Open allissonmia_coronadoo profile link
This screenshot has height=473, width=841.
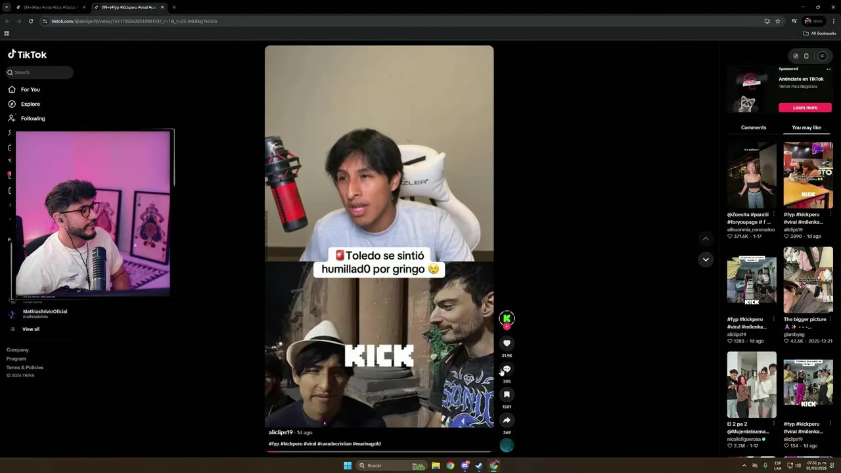(x=751, y=230)
